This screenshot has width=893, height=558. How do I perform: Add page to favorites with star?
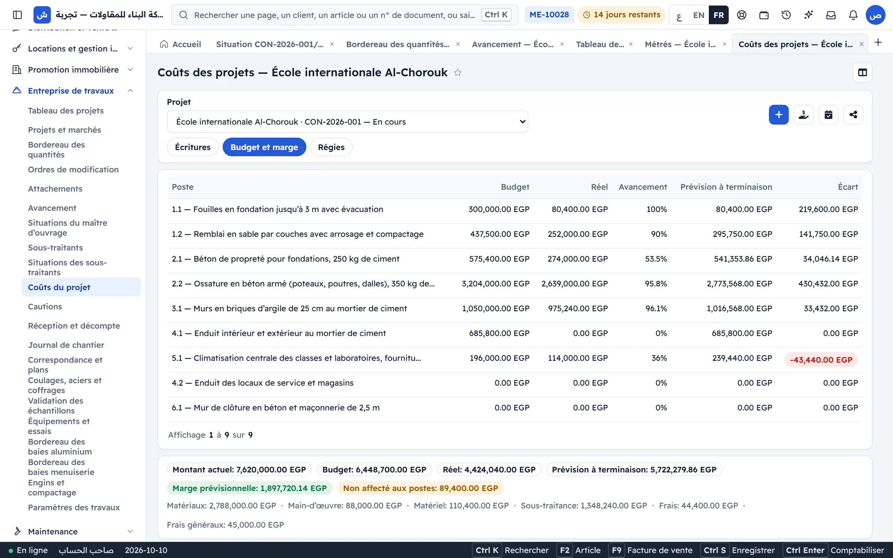point(458,73)
